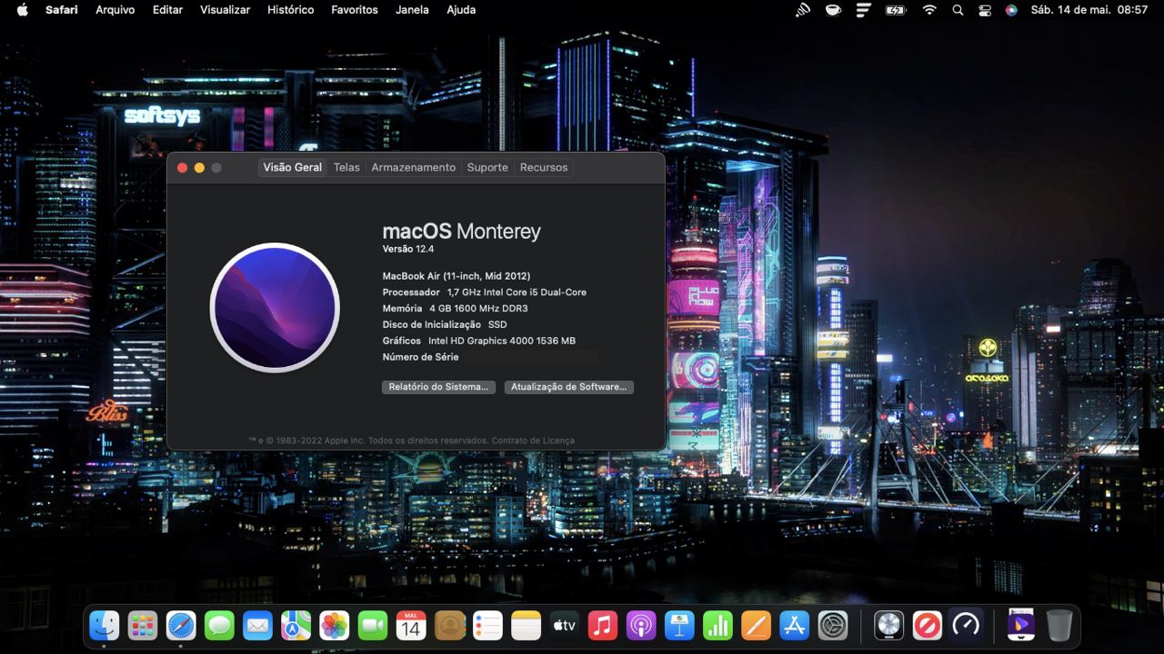Open the speedometer gauge app in dock

point(965,625)
